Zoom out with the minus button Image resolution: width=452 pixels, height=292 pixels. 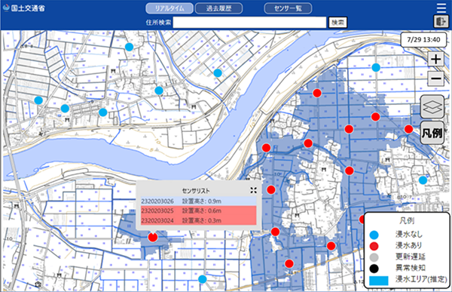tap(435, 78)
